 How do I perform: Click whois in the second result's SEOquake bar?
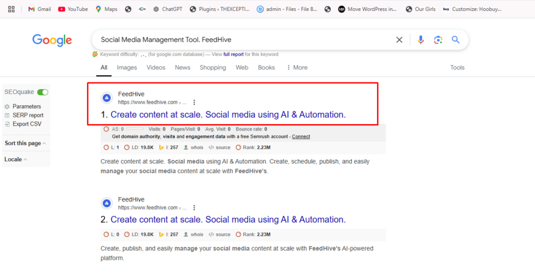pyautogui.click(x=193, y=234)
